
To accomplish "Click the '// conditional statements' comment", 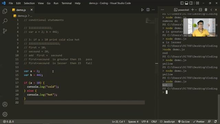I will (x=44, y=20).
